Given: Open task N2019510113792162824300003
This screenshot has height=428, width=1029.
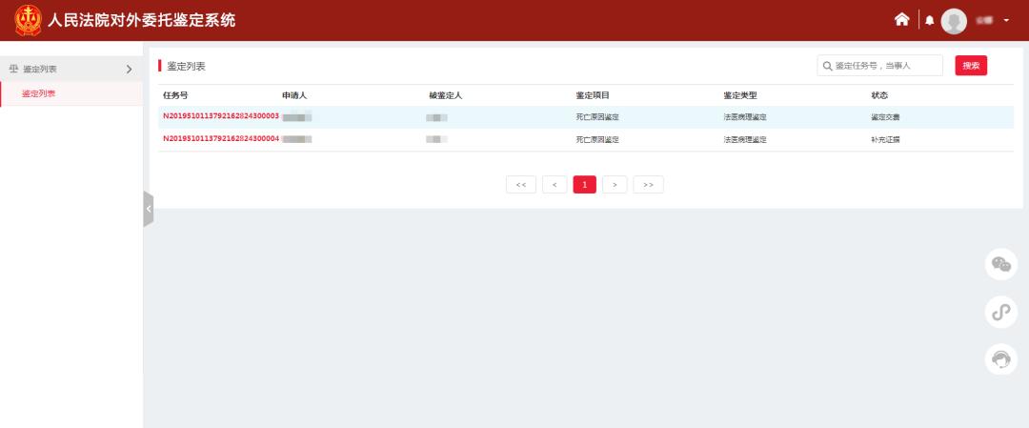Looking at the screenshot, I should click(x=221, y=117).
